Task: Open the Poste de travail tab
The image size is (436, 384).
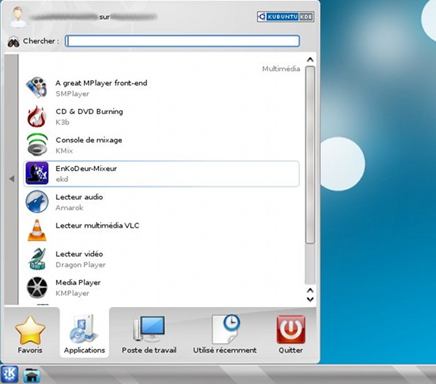Action: tap(149, 334)
